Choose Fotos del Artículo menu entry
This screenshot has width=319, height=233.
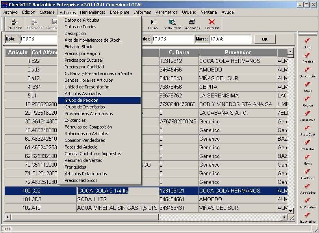pos(100,147)
